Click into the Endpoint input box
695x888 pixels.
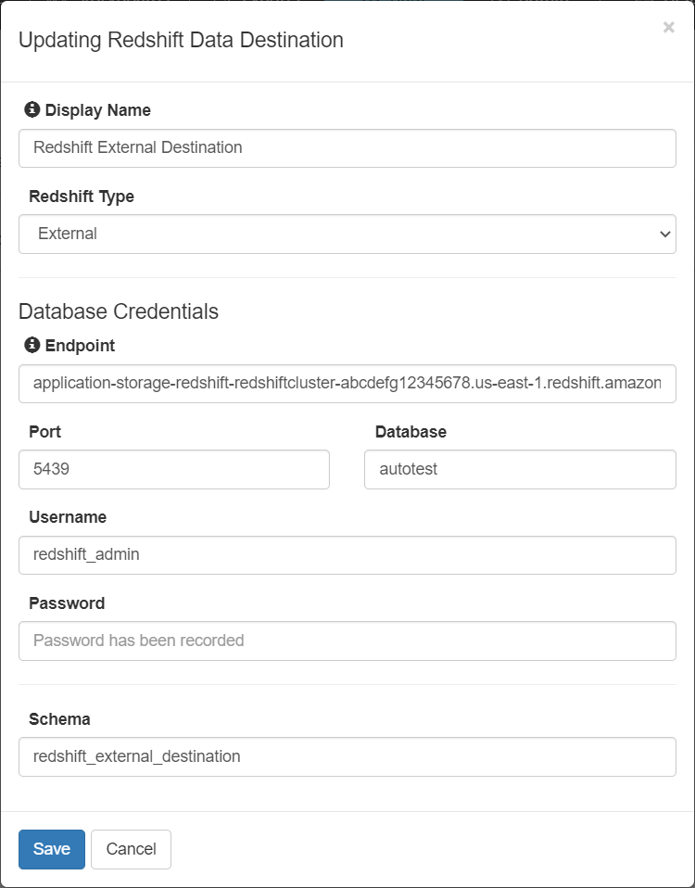pos(347,383)
